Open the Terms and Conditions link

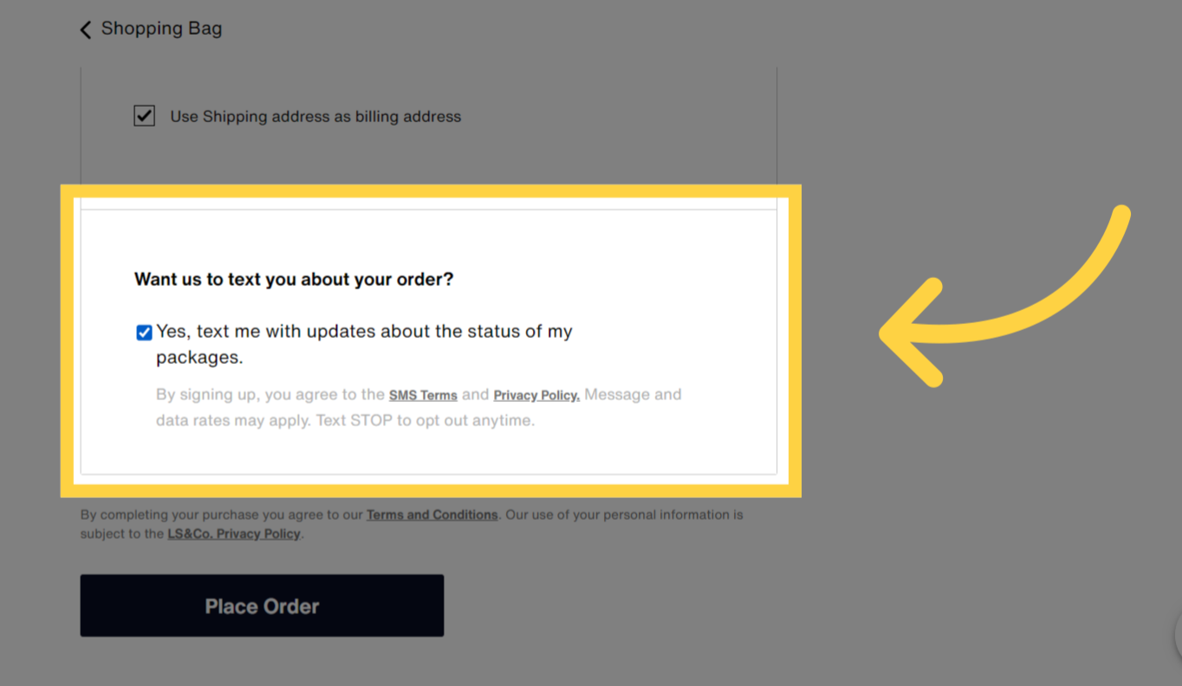coord(432,515)
